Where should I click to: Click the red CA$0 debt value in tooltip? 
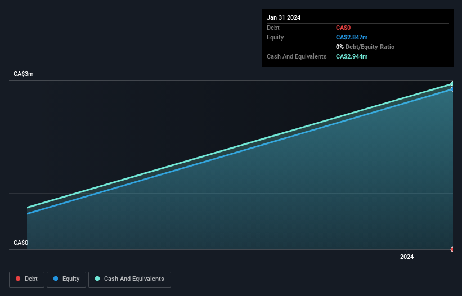pos(343,28)
